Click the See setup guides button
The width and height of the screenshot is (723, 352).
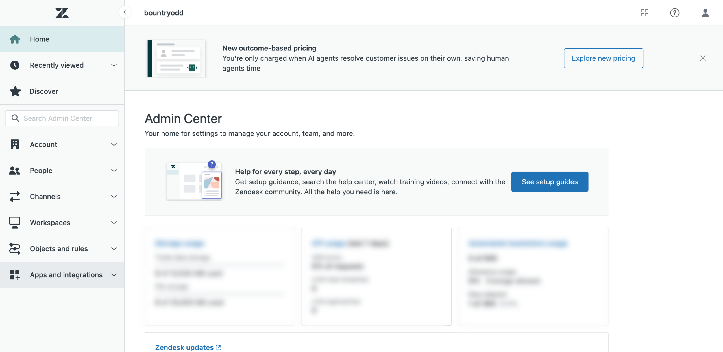(549, 182)
